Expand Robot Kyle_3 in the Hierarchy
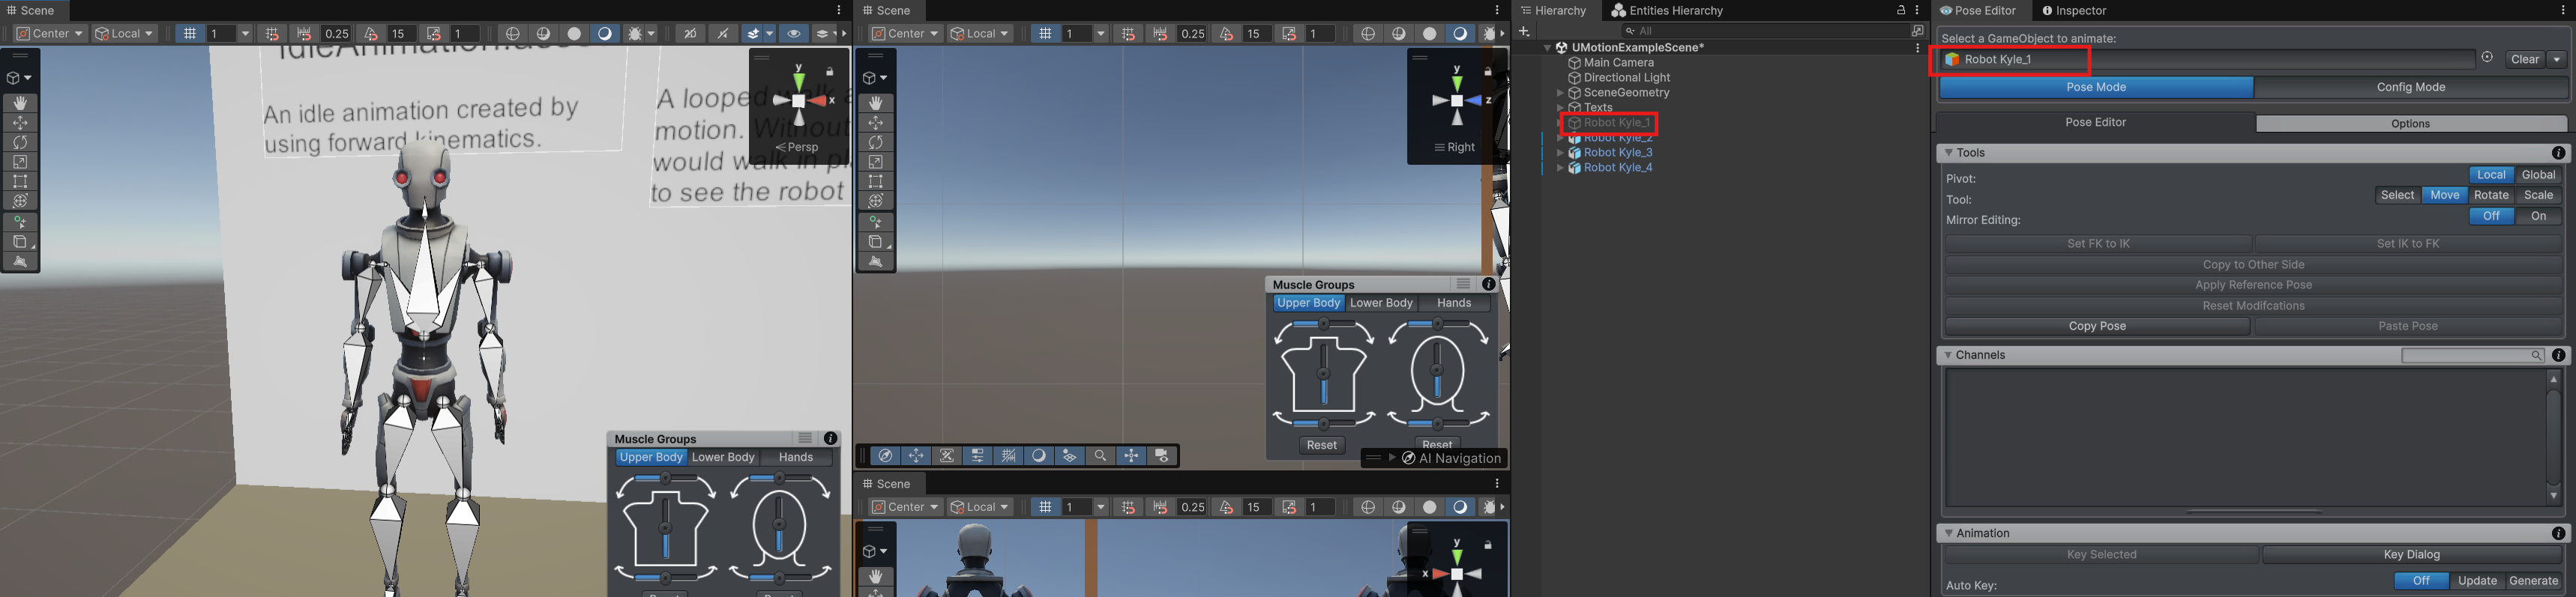 click(1560, 153)
